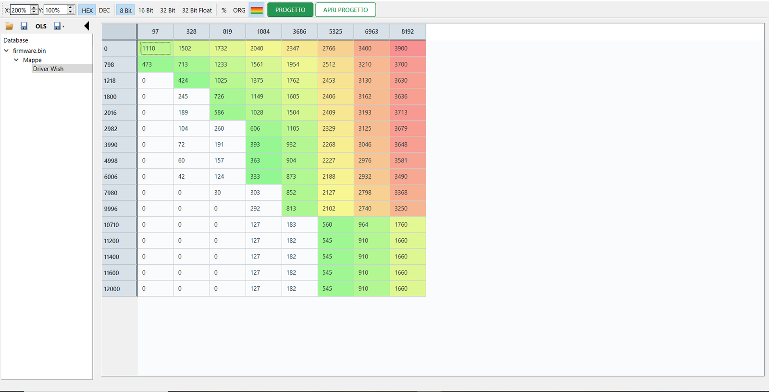The image size is (769, 392).
Task: Toggle the percent view button
Action: click(x=224, y=10)
